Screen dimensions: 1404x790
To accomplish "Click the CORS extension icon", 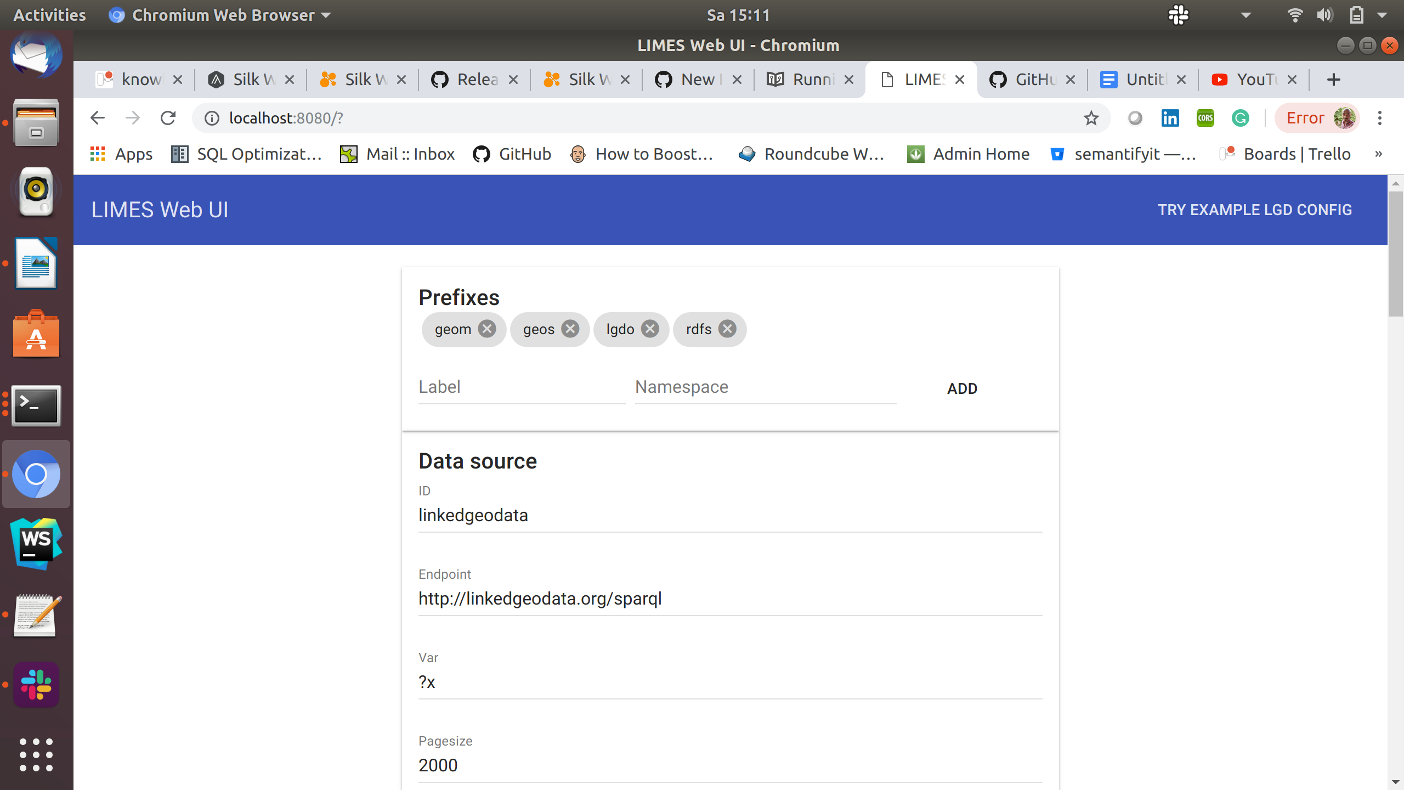I will [x=1205, y=117].
